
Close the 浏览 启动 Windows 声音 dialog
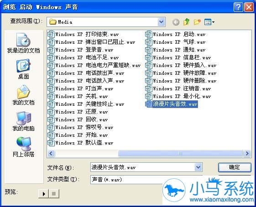pos(249,7)
